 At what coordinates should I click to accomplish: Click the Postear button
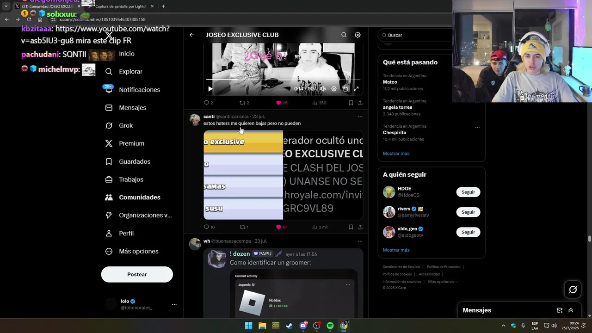pos(137,274)
